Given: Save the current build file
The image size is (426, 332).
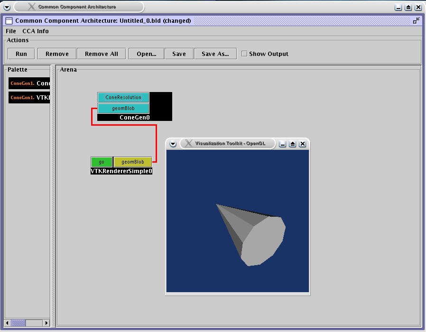Looking at the screenshot, I should coord(179,54).
